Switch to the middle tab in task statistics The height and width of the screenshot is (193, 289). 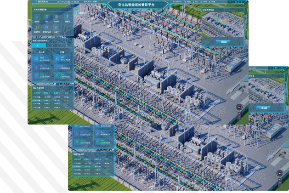[51, 45]
